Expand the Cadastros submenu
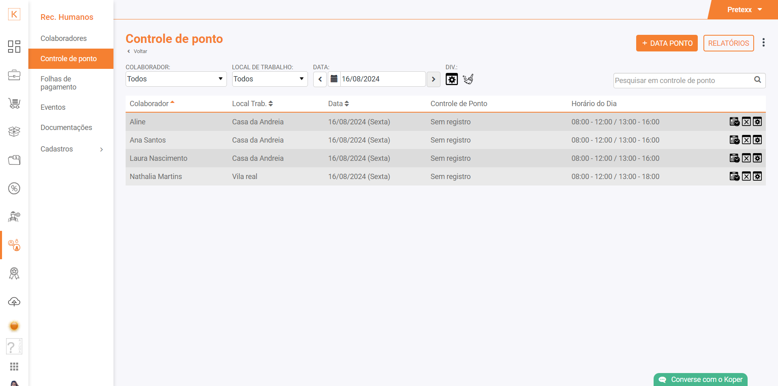778x386 pixels. (71, 149)
